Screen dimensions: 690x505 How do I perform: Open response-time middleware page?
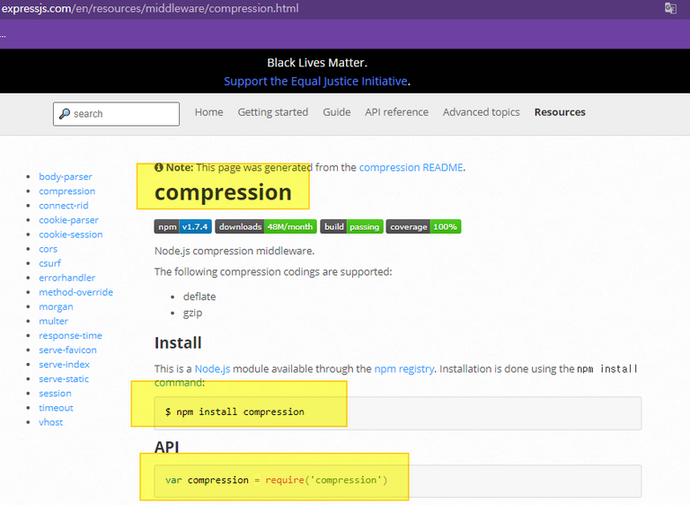70,336
